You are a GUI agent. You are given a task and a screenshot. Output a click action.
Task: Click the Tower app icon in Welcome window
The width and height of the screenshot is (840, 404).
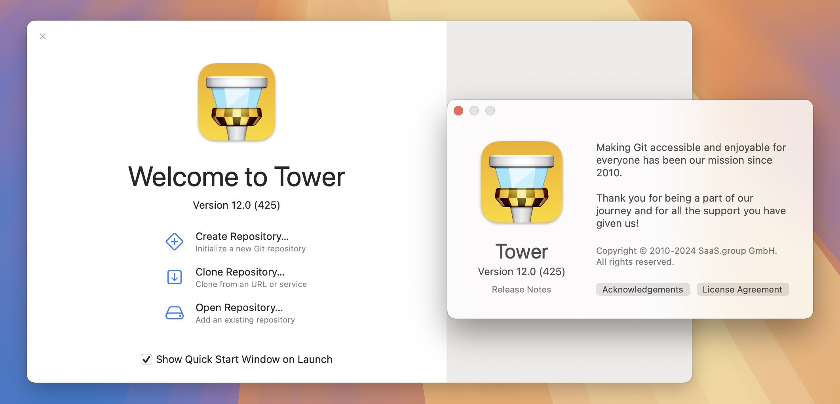pos(237,102)
